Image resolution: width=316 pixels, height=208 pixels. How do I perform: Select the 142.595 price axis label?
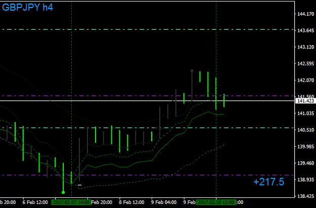coord(306,64)
